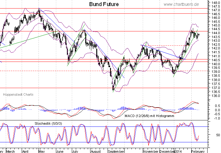This screenshot has height=153, width=221.
Task: Click the 148.0 price axis value
Action: pyautogui.click(x=216, y=2)
